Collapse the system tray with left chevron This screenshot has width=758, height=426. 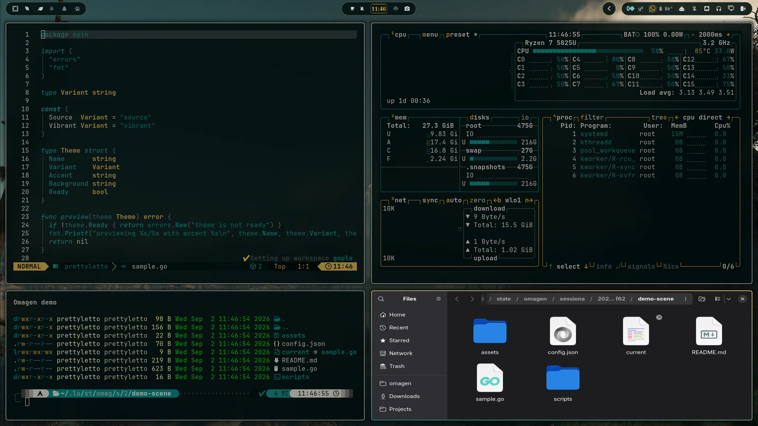609,9
